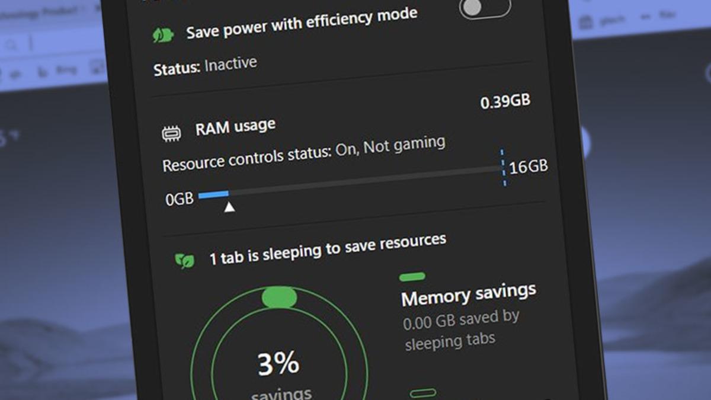Click the blue filled portion of RAM bar

coord(213,194)
